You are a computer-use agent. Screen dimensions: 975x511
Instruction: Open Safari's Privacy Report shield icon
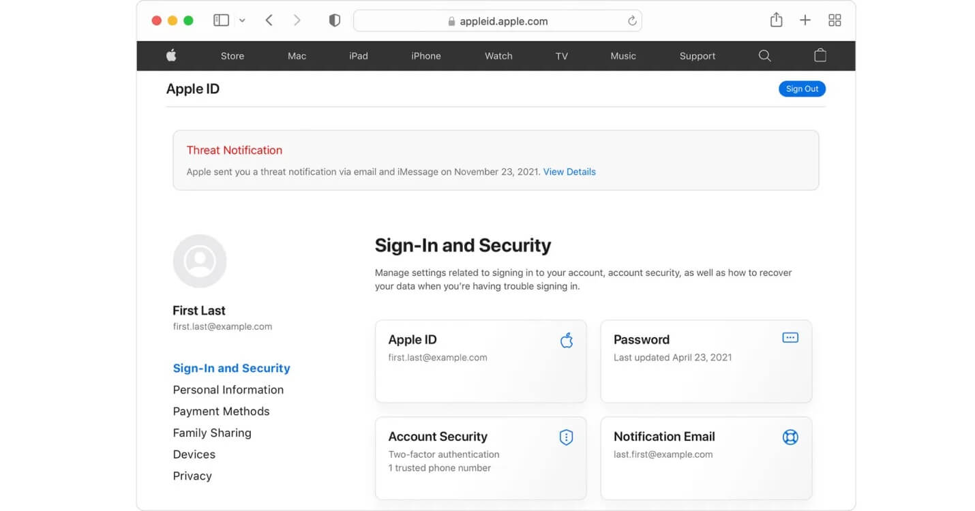click(335, 20)
